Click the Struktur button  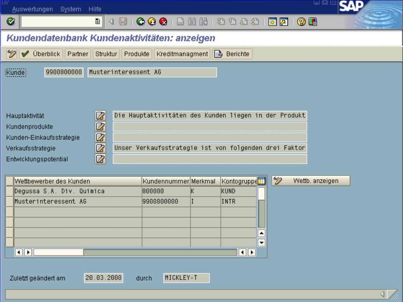[x=106, y=54]
